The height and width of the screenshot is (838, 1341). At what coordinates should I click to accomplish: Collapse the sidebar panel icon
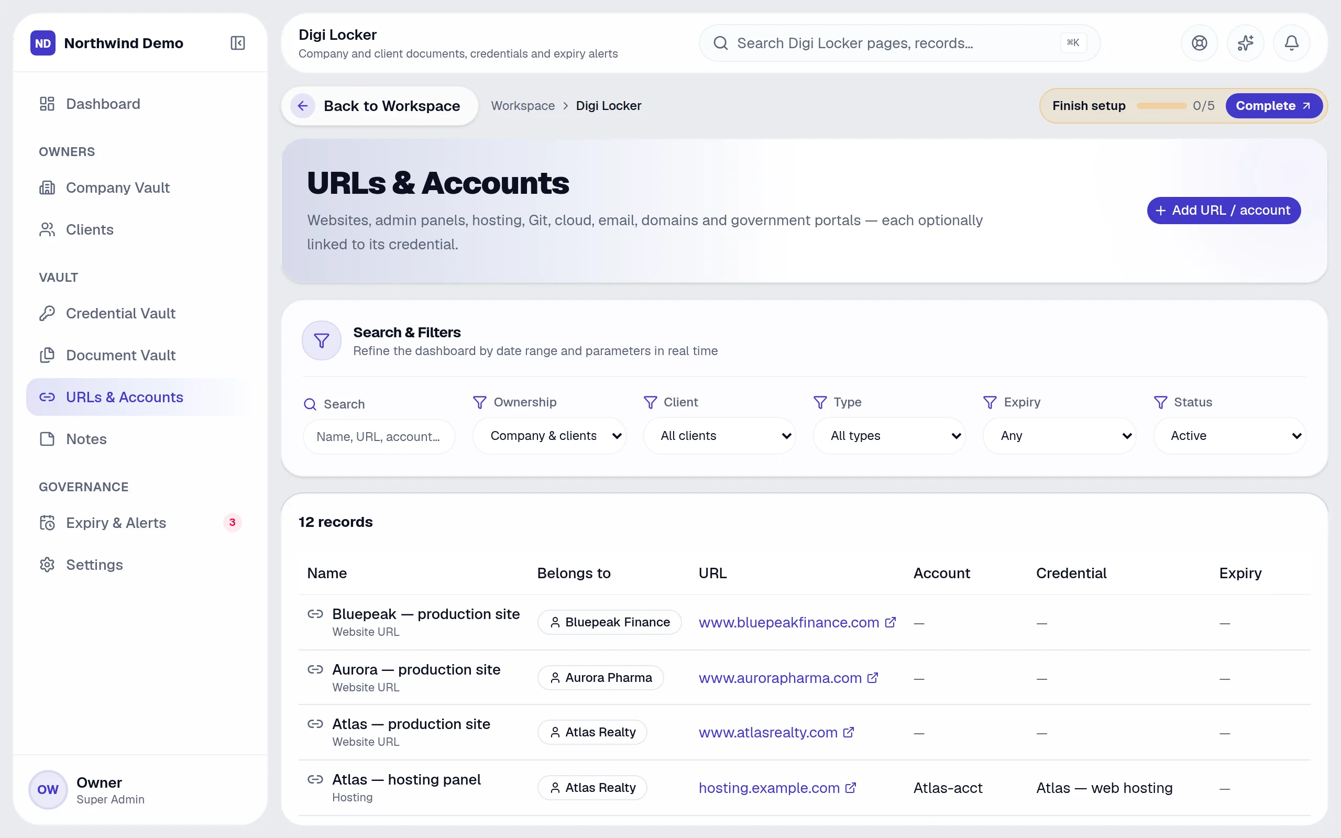[238, 43]
